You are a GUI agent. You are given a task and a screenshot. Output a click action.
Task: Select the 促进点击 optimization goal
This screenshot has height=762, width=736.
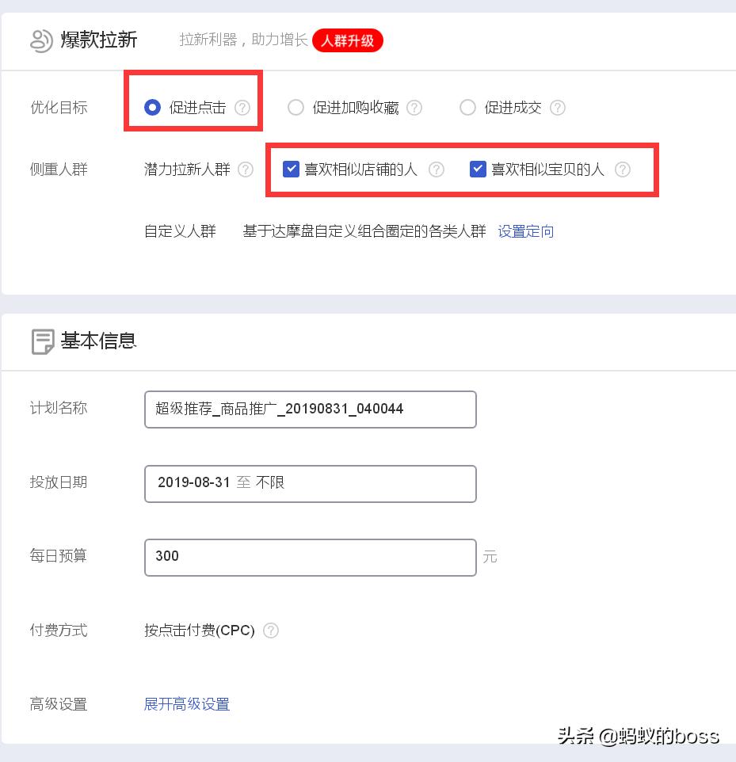pyautogui.click(x=152, y=107)
